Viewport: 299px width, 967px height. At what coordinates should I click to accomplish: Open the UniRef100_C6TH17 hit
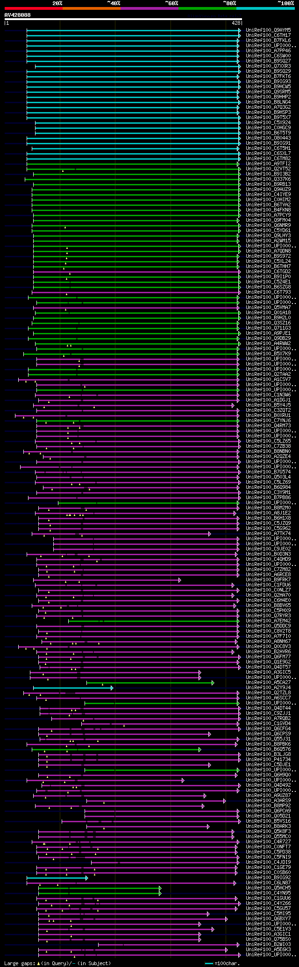tap(268, 35)
